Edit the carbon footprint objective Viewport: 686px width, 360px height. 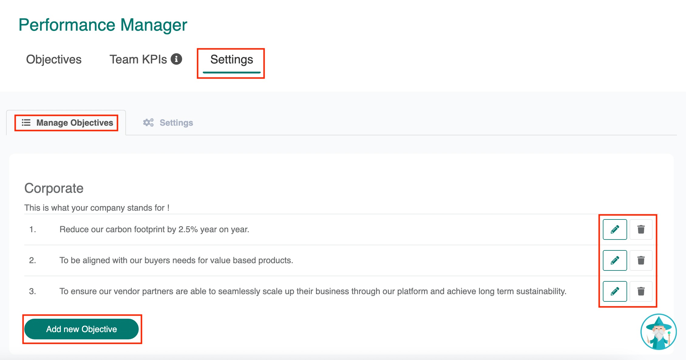pos(615,229)
